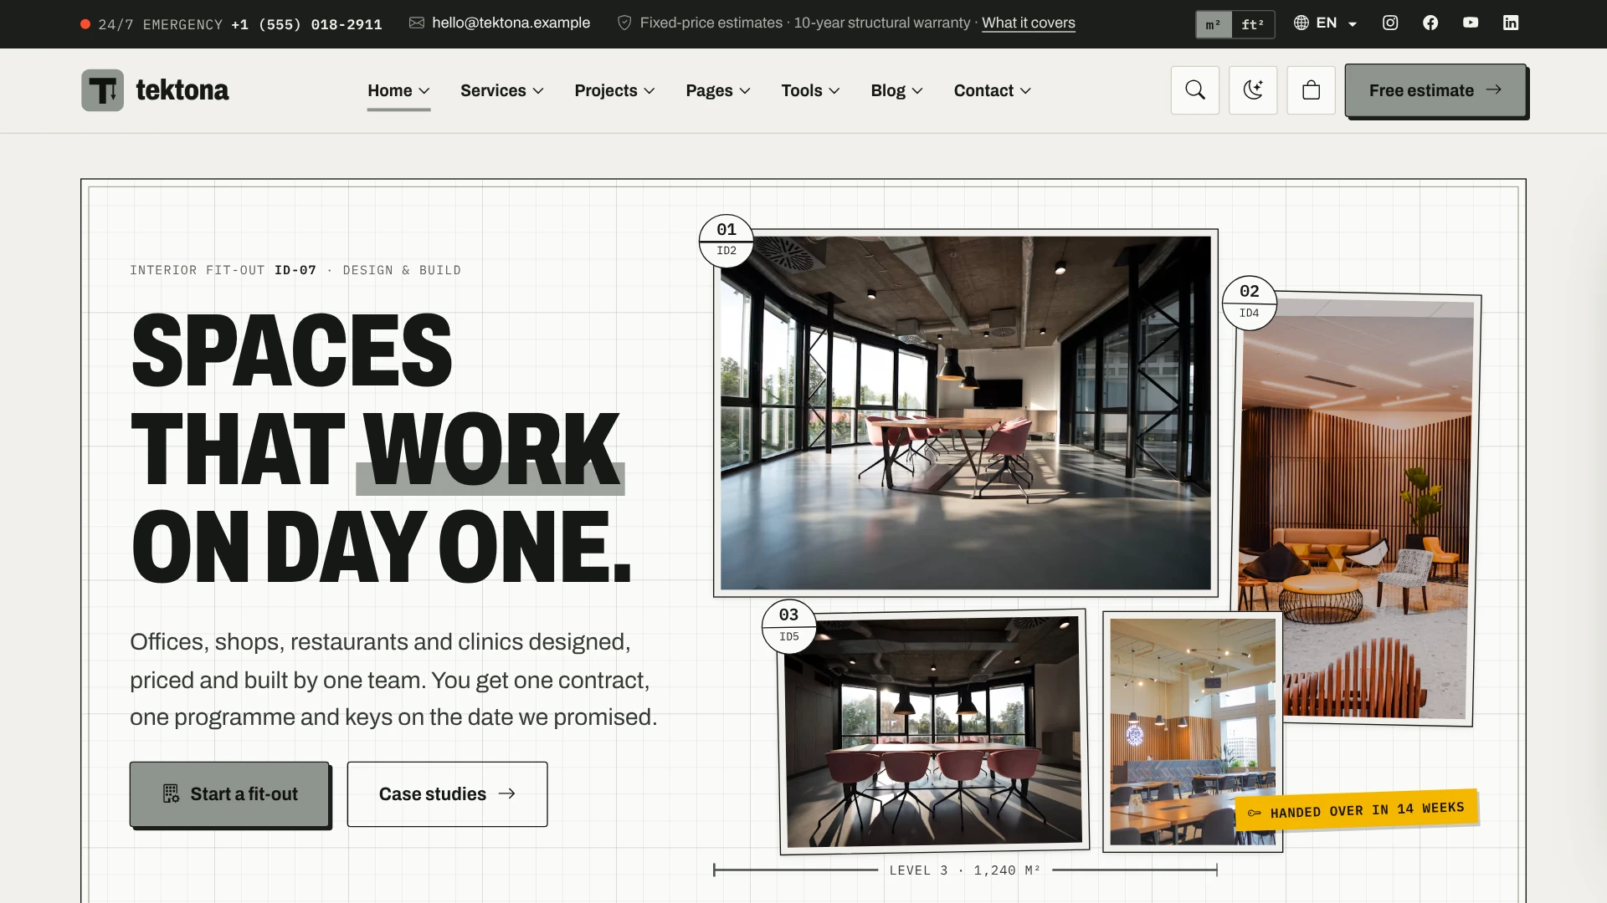
Task: Expand the Services menu chevron
Action: tap(538, 91)
